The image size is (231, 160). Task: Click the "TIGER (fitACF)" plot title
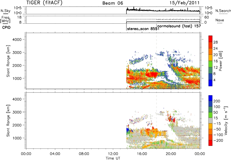click(x=44, y=3)
